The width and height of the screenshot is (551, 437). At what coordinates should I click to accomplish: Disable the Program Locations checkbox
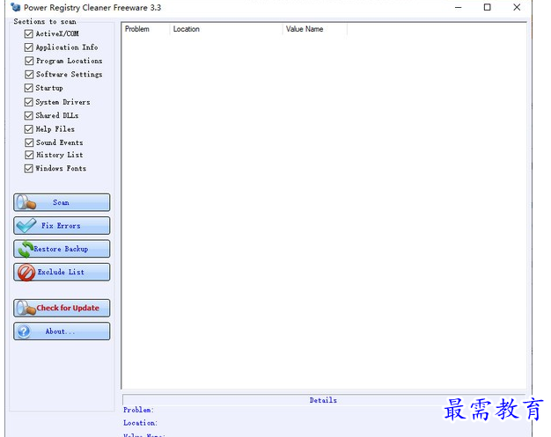(x=29, y=61)
